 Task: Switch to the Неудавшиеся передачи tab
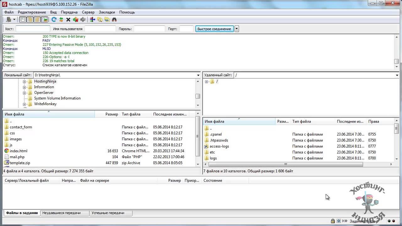click(x=62, y=213)
